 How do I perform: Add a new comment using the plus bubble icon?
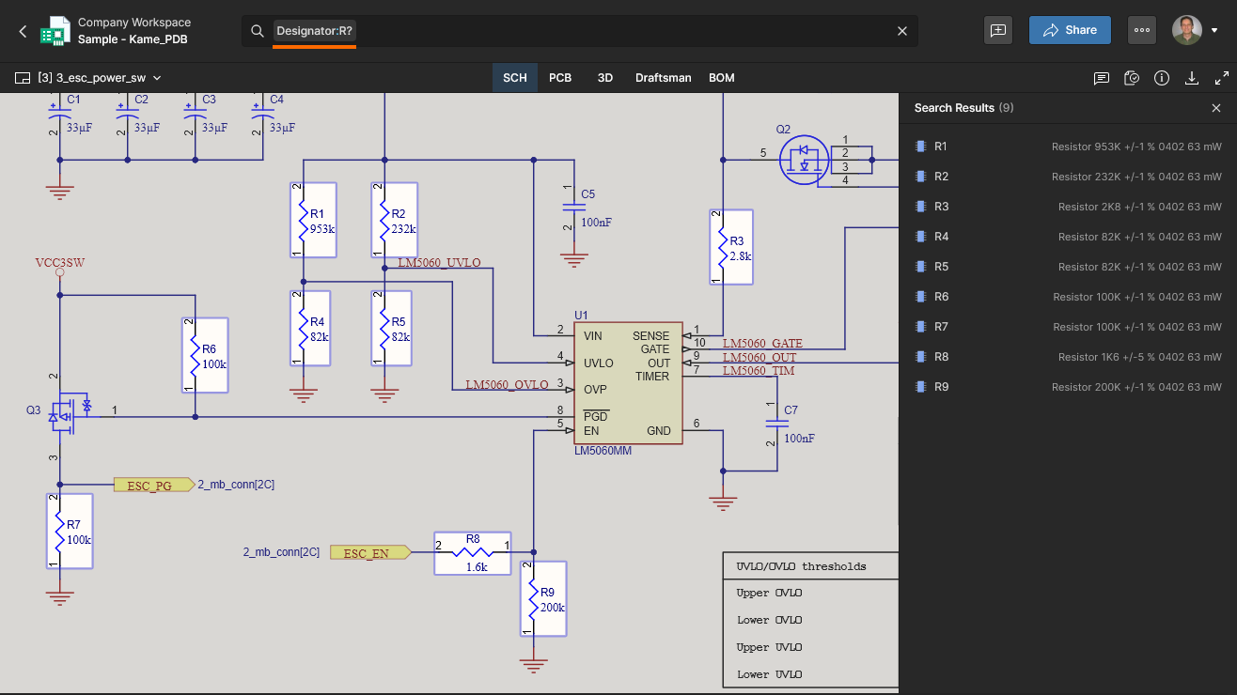tap(998, 30)
